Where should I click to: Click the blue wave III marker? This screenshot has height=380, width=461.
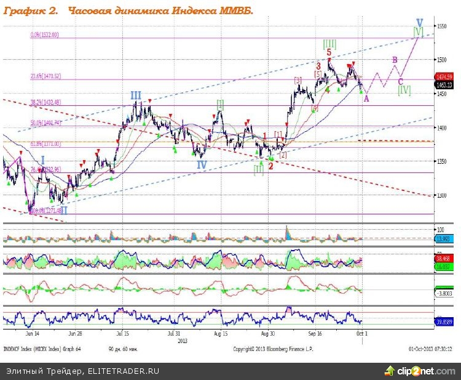135,95
